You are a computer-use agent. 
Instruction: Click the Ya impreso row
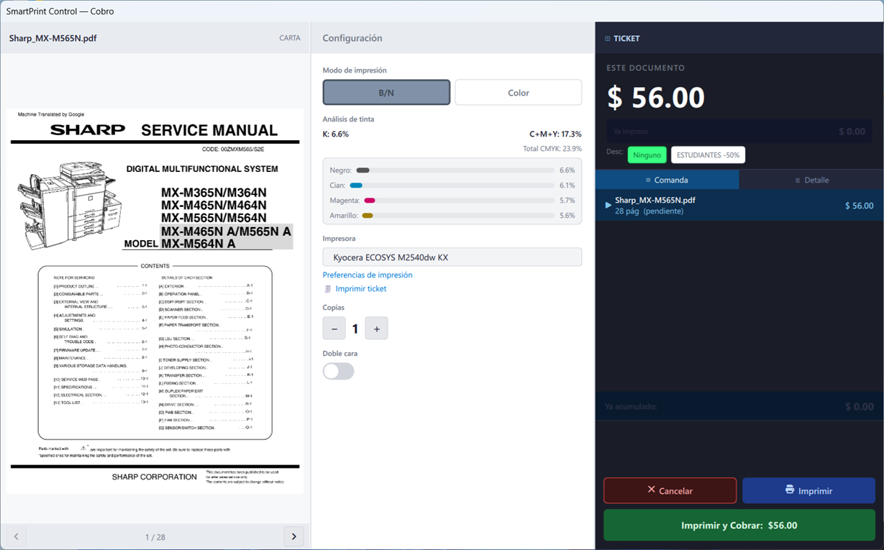click(x=739, y=132)
